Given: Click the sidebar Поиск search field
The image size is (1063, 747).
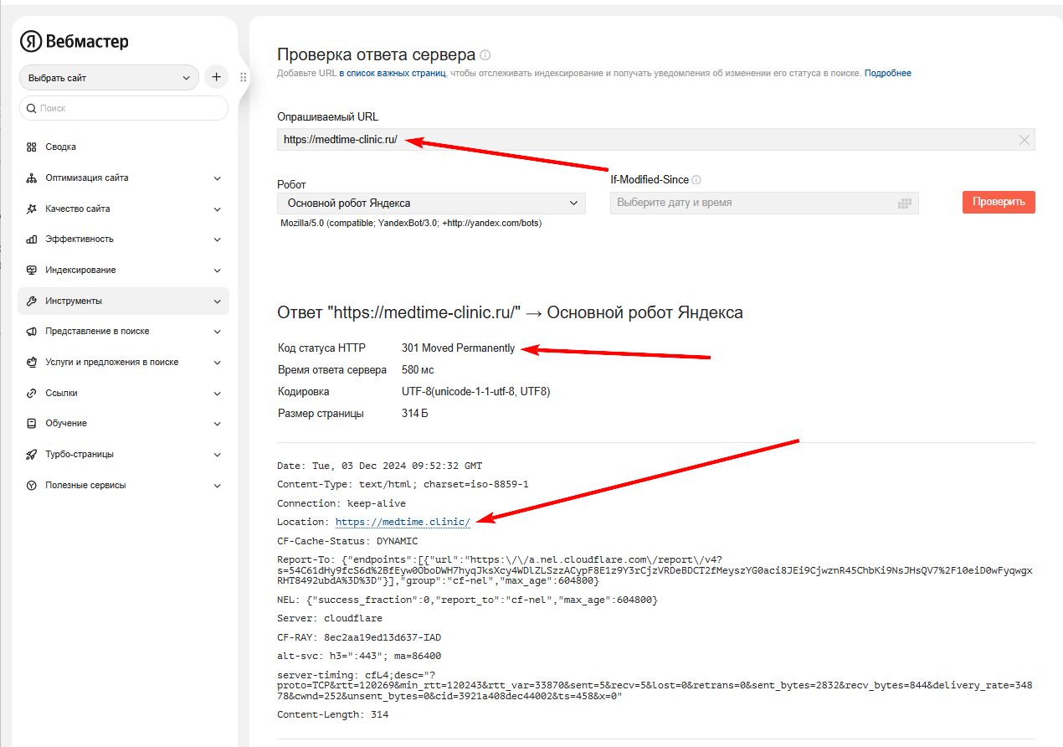Looking at the screenshot, I should point(124,108).
